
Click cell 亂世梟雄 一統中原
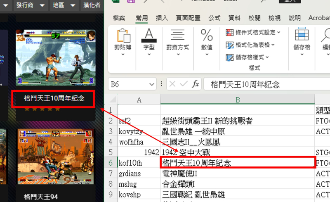click(x=238, y=131)
